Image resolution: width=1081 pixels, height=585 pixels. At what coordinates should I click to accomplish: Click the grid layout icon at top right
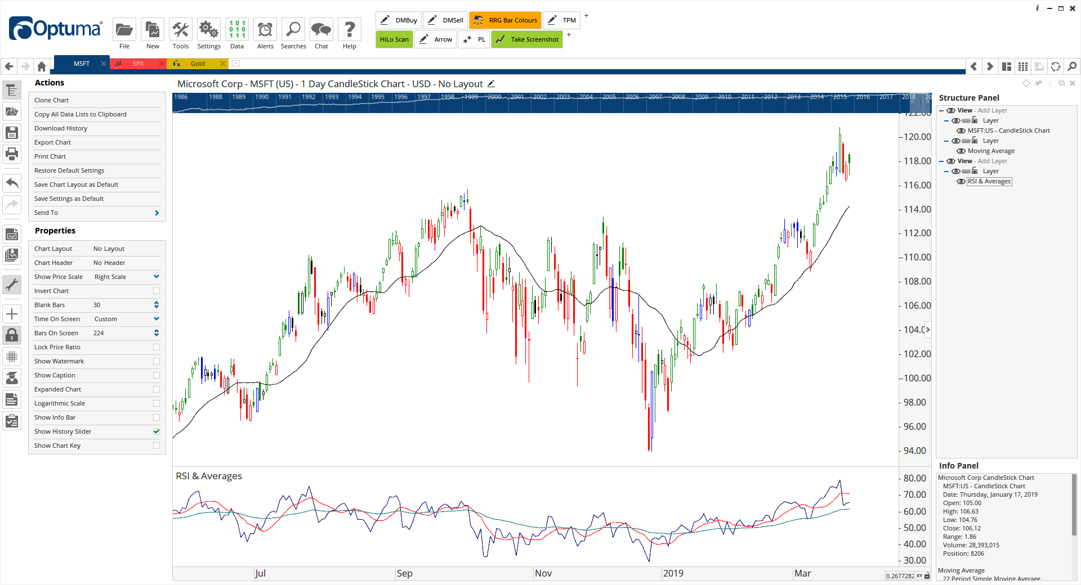pyautogui.click(x=1023, y=66)
